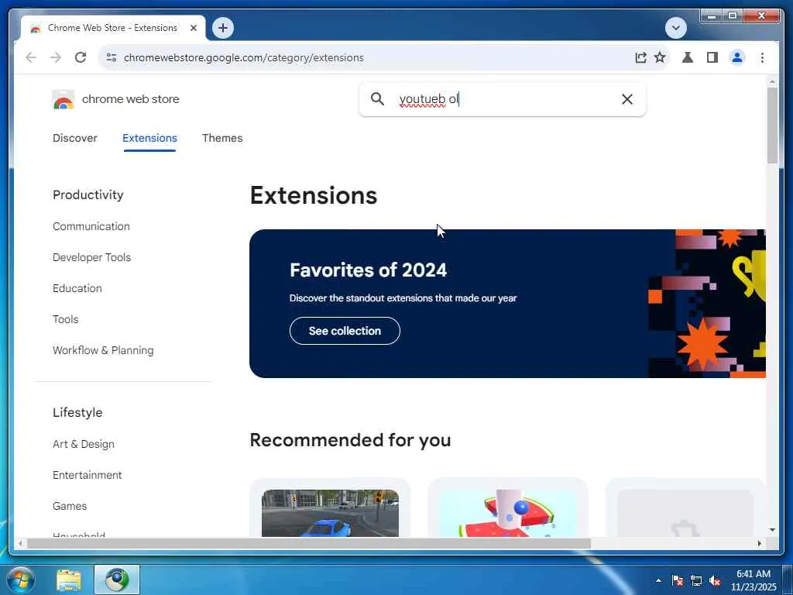793x595 pixels.
Task: Click the network tray icon
Action: (x=696, y=580)
